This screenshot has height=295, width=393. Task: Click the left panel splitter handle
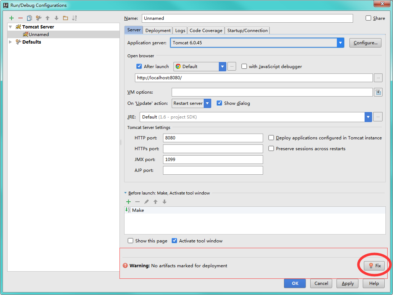point(121,142)
